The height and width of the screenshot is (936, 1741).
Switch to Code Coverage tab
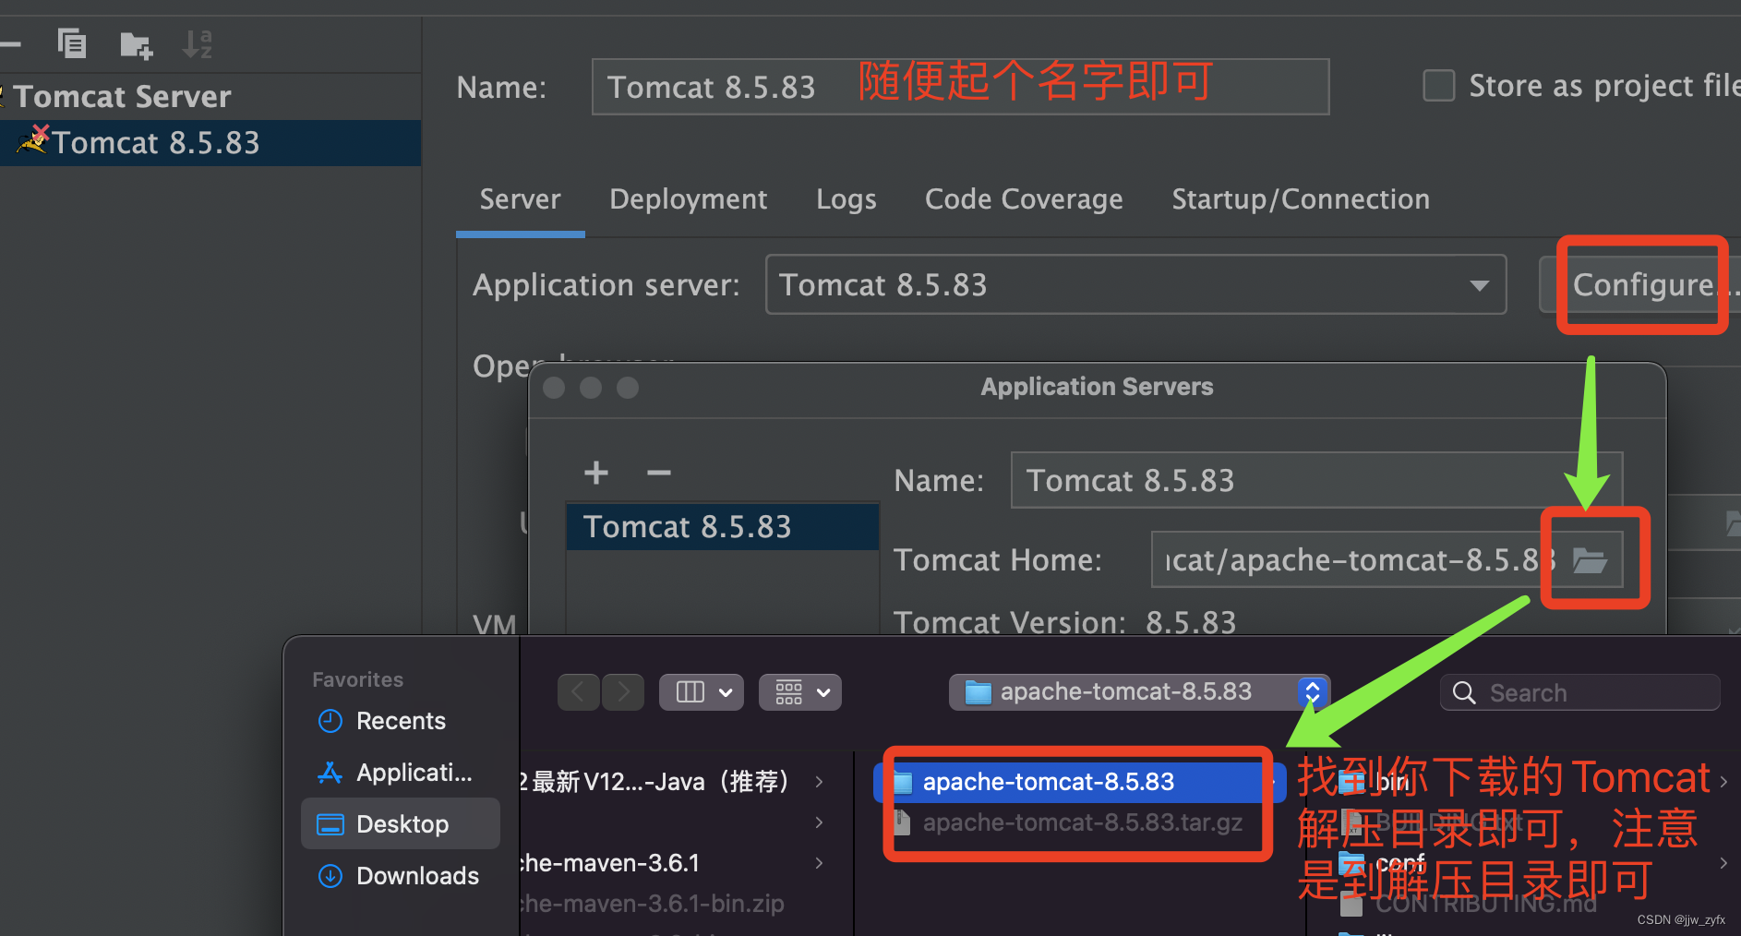[x=1024, y=199]
